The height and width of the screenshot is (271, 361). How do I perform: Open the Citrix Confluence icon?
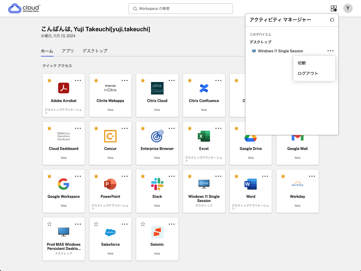(x=204, y=88)
